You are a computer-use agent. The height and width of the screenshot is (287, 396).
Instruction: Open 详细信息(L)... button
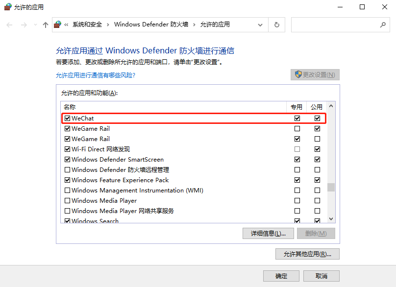click(x=268, y=234)
